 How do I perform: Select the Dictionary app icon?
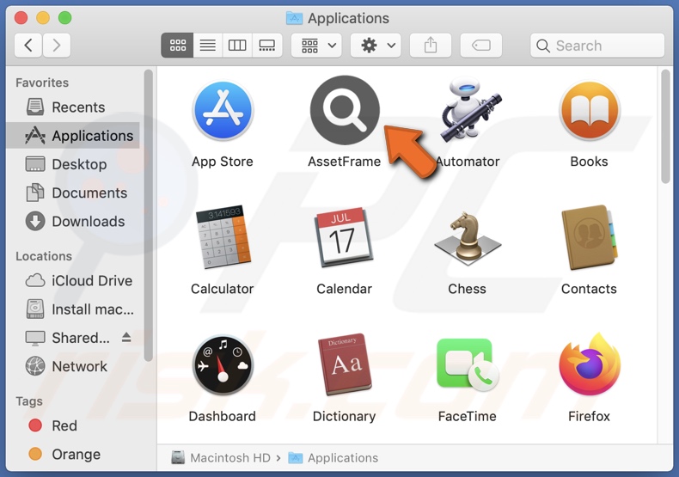[x=345, y=364]
